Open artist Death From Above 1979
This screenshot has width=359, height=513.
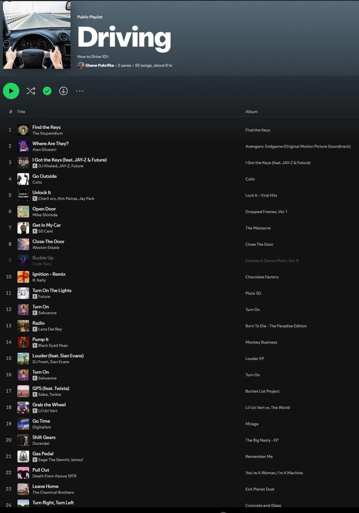(x=54, y=476)
